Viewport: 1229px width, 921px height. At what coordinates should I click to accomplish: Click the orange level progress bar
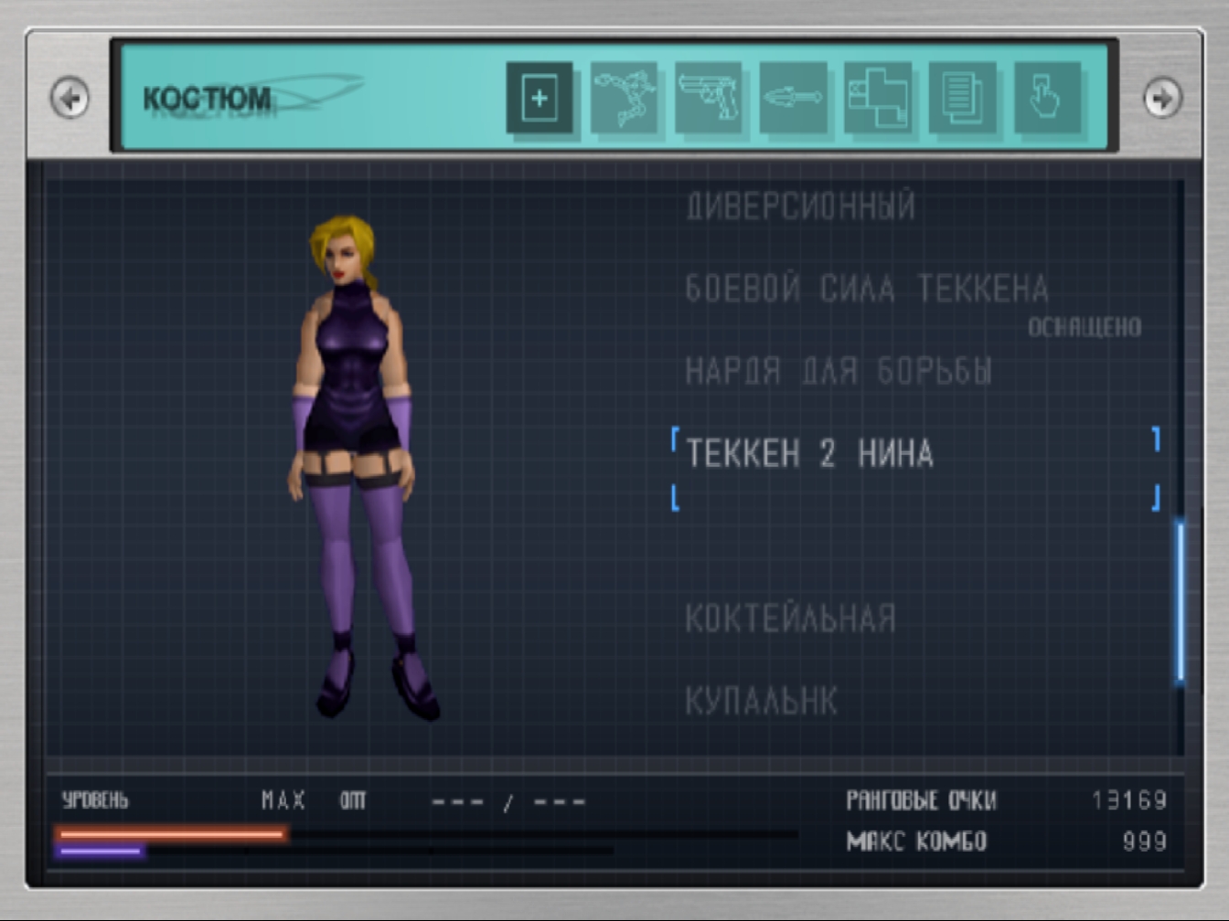tap(172, 833)
